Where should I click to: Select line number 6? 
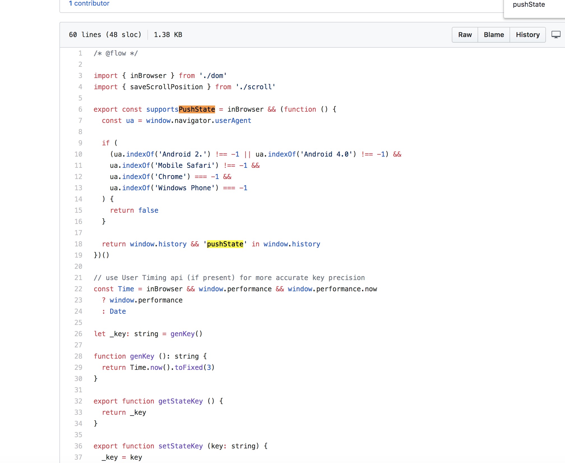[x=80, y=109]
